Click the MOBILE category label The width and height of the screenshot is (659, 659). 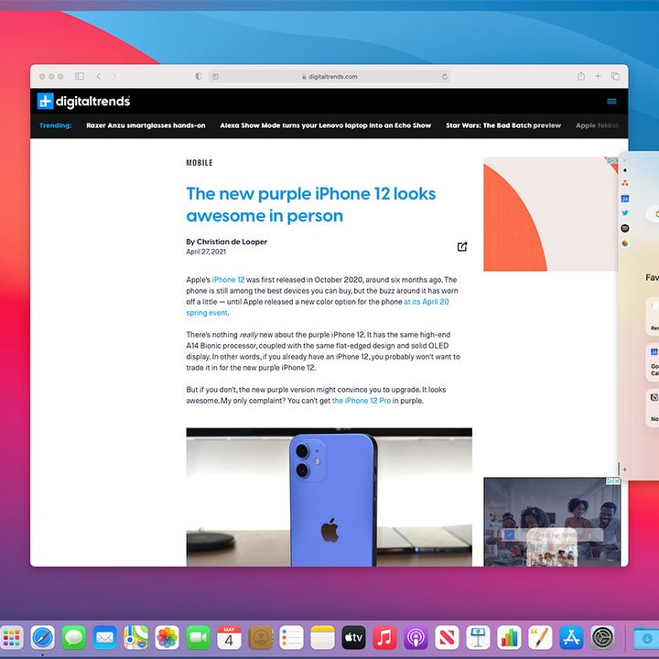coord(200,163)
